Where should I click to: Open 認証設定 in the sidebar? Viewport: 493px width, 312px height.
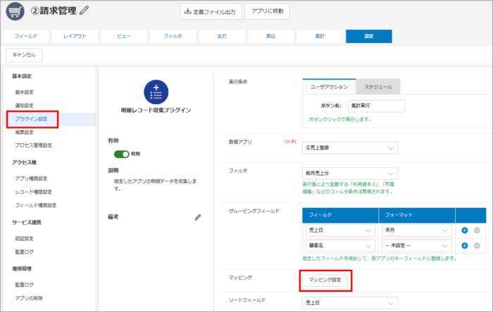[x=24, y=239]
